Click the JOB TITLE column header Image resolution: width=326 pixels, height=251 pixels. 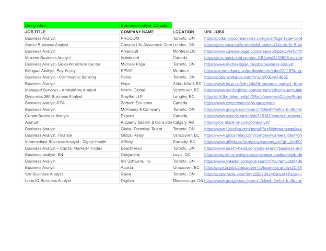tap(72, 32)
